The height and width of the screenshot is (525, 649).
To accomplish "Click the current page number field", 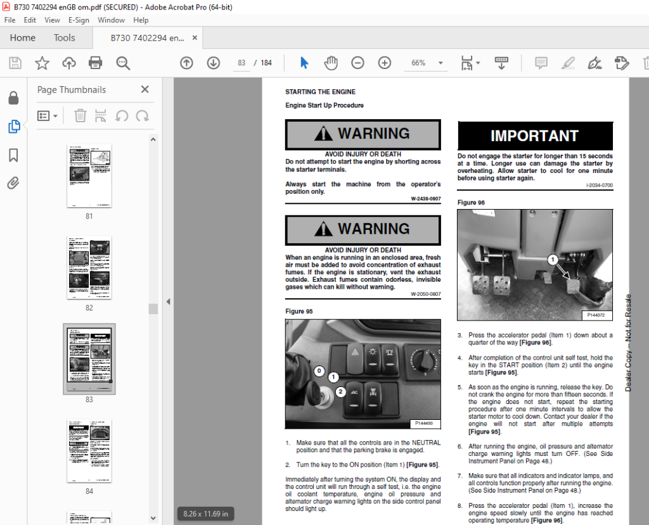I will [x=241, y=63].
